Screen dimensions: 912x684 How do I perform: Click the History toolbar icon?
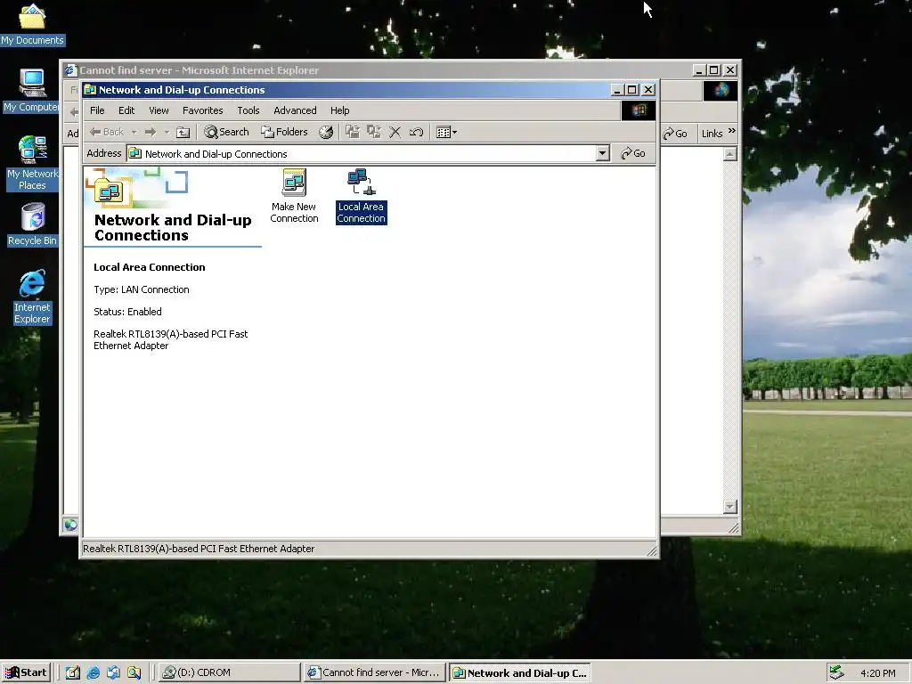tap(326, 132)
